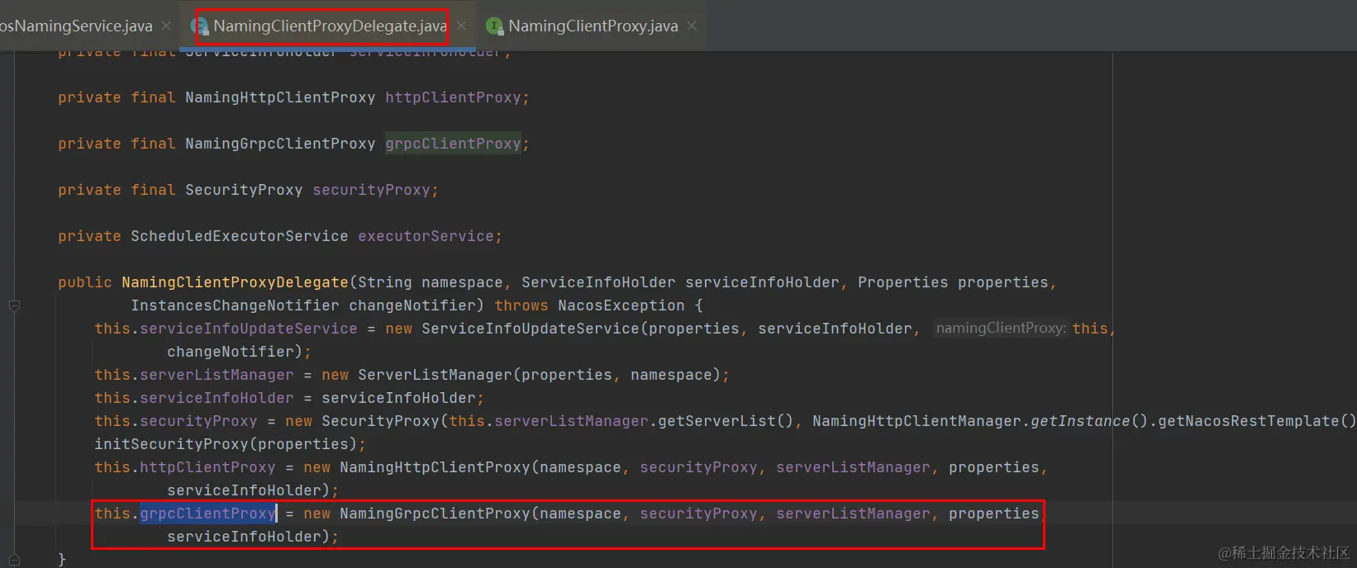
Task: Click the public keyword of the constructor
Action: pos(85,282)
